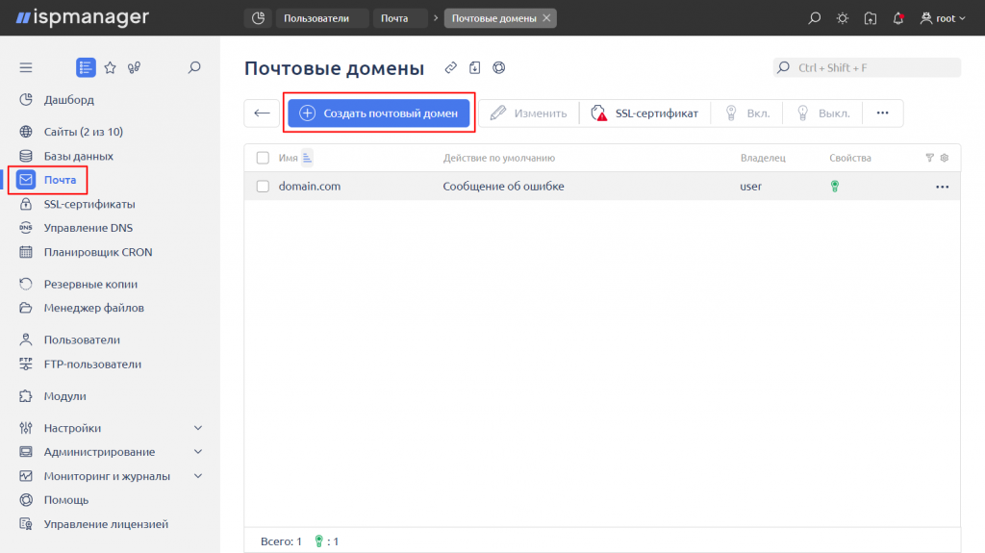Click the sidebar search magnifier icon
Viewport: 985px width, 553px height.
(194, 67)
